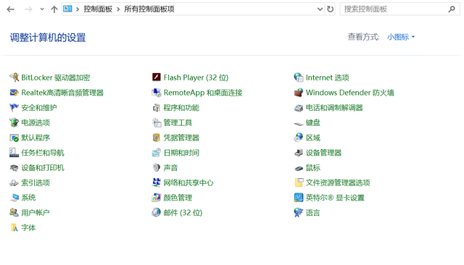This screenshot has height=265, width=464.
Task: Click the search magnifier icon
Action: 452,9
